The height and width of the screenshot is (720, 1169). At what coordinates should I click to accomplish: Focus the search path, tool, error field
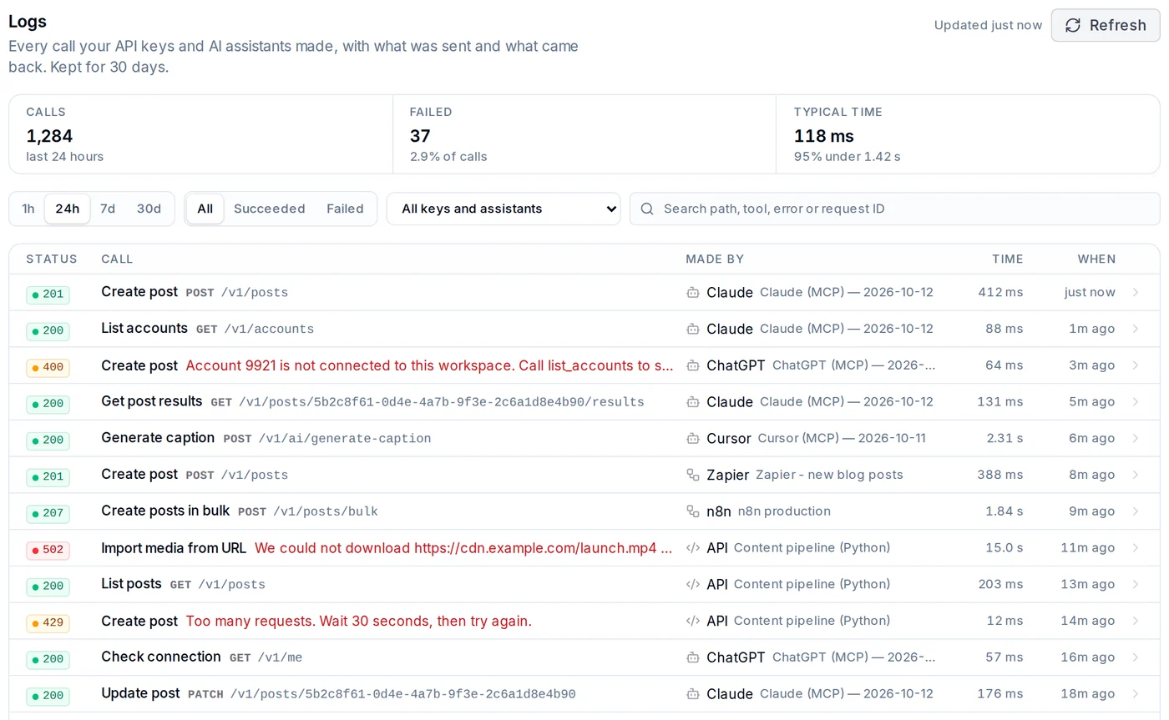pos(894,209)
